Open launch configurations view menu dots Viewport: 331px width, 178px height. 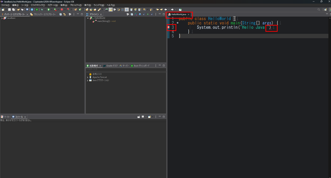(156, 66)
